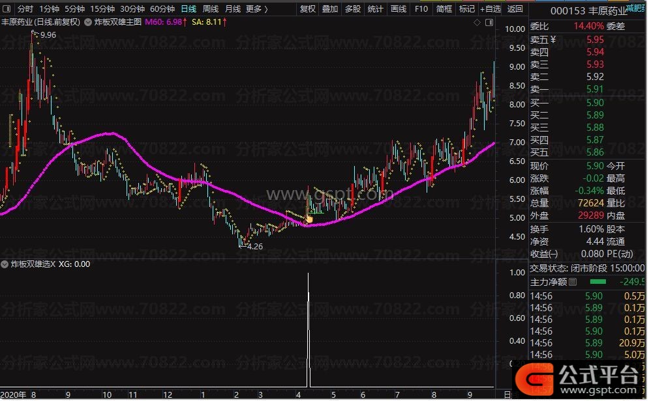The height and width of the screenshot is (401, 649).
Task: Add stock via +自选 button
Action: click(491, 8)
